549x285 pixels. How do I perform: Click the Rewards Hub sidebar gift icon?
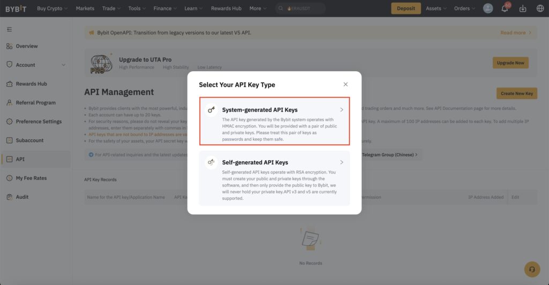[10, 84]
